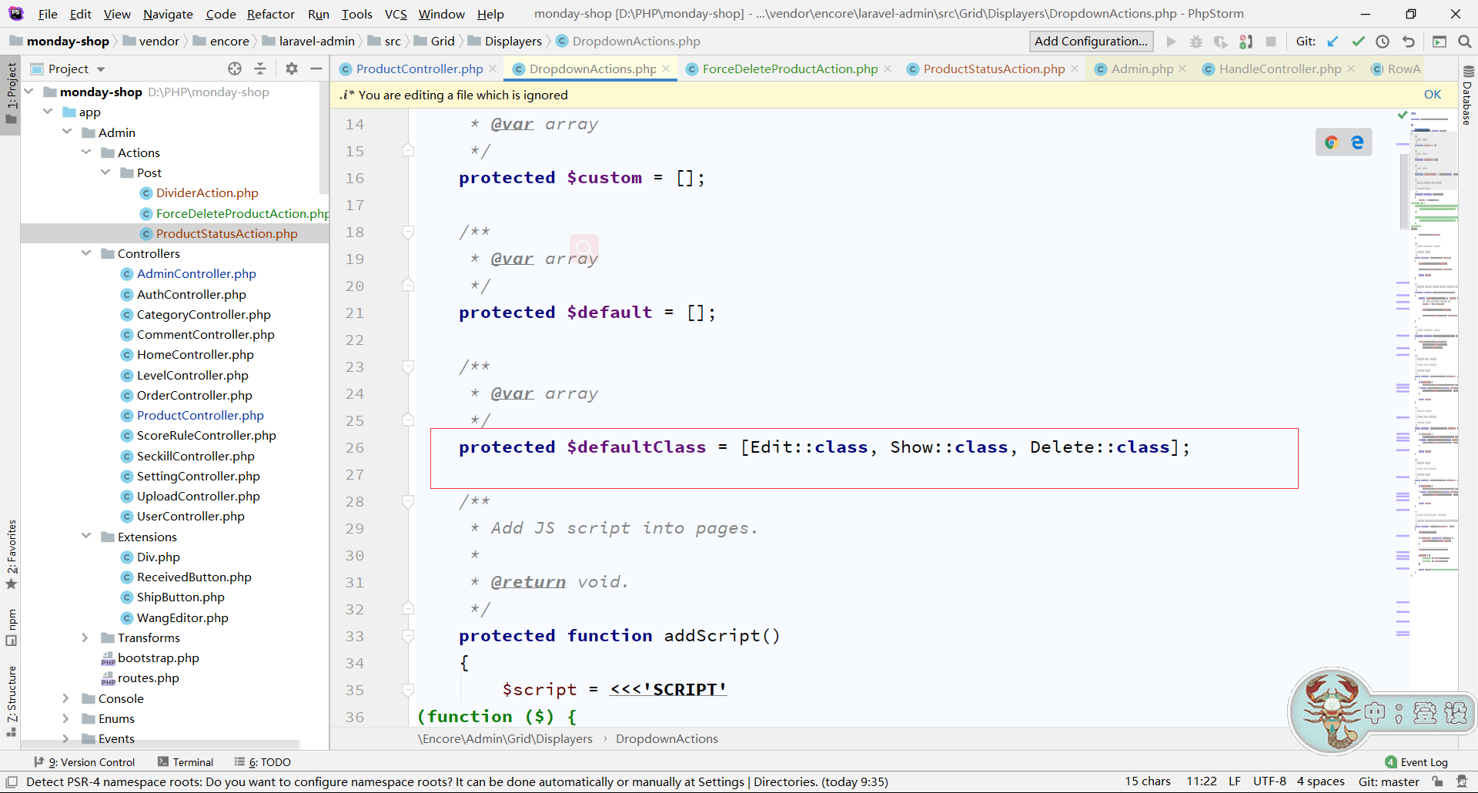
Task: Click the Debug bug icon in toolbar
Action: pos(1195,42)
